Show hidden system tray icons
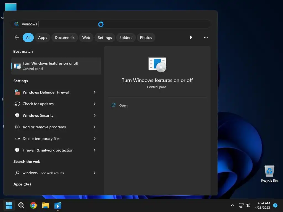This screenshot has height=212, width=283. click(x=232, y=205)
